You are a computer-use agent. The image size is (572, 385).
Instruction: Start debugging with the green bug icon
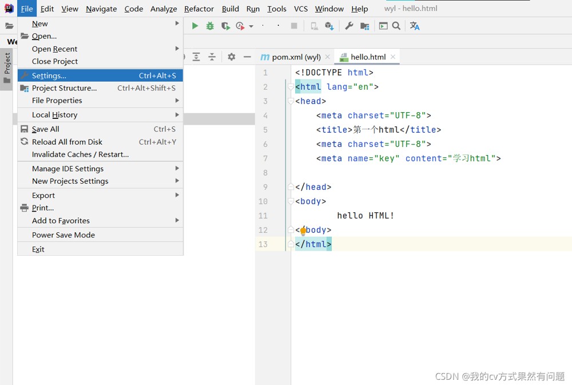click(x=210, y=26)
